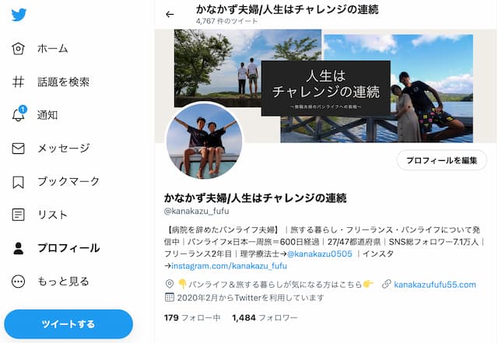Click the ツイートする button

68,324
